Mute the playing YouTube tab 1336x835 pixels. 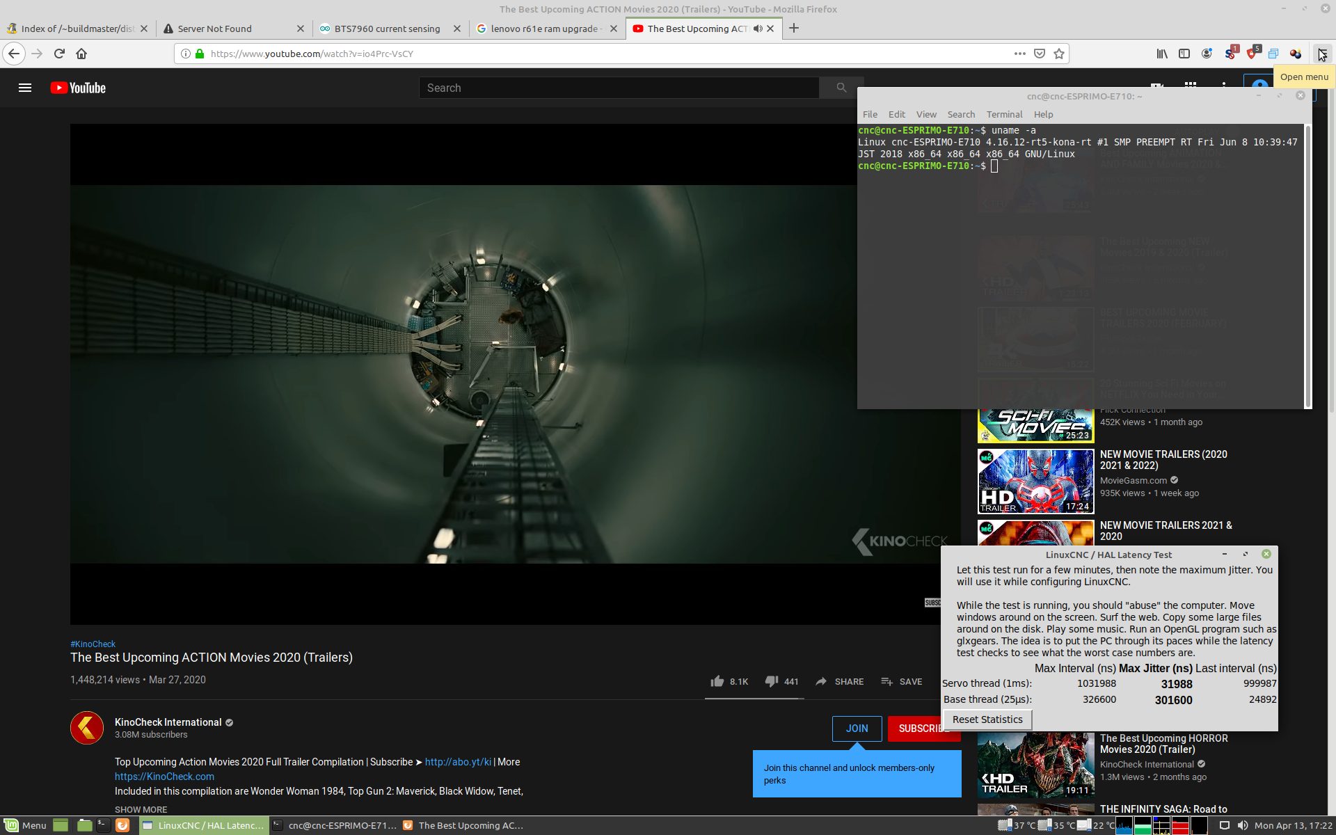tap(758, 29)
